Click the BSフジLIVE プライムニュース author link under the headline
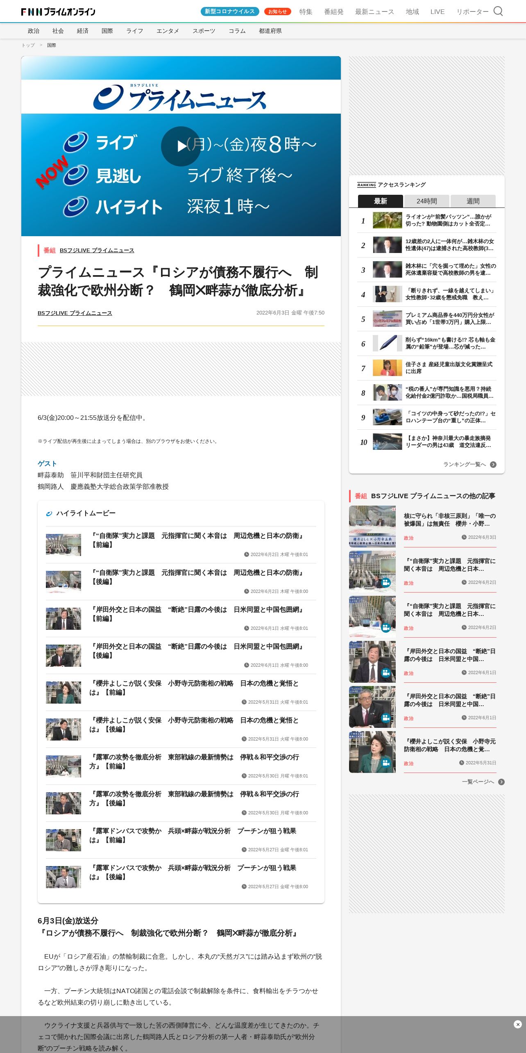Viewport: 526px width, 1053px height. (75, 313)
